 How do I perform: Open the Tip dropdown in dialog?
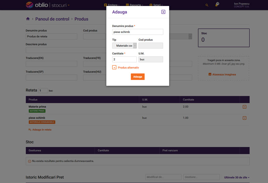click(x=124, y=45)
